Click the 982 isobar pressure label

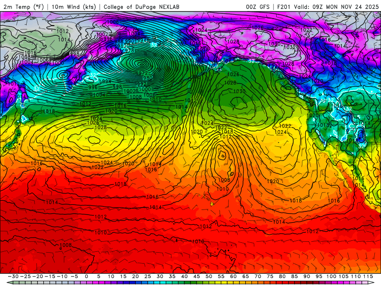(x=121, y=46)
